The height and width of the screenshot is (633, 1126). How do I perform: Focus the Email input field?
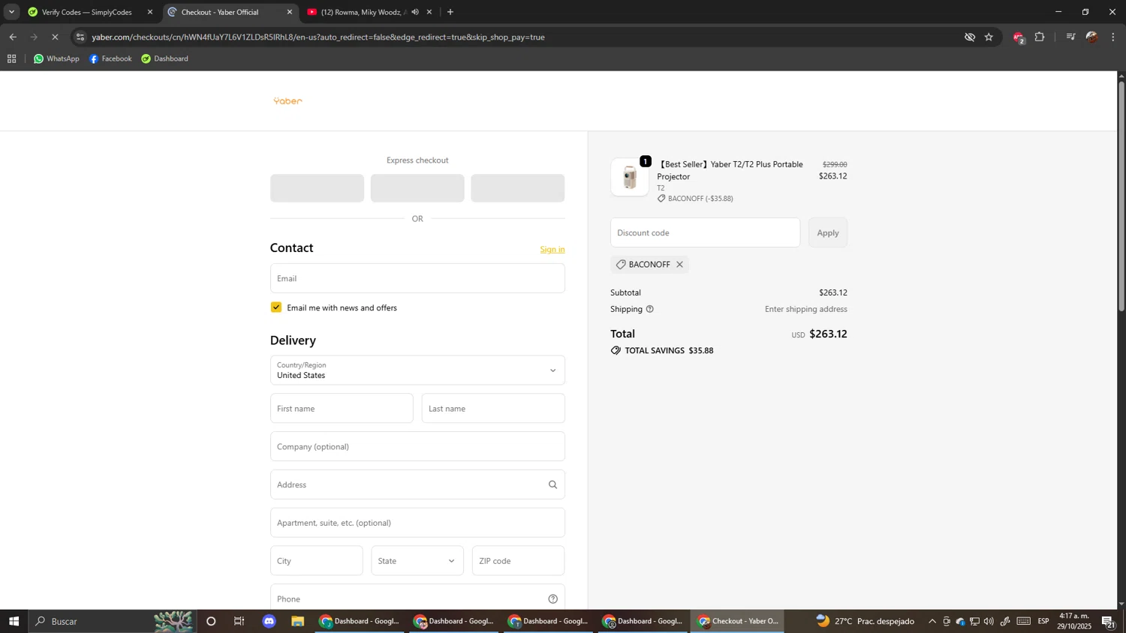[417, 278]
